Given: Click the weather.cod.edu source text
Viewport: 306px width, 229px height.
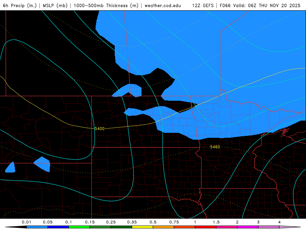Looking at the screenshot, I should coord(163,5).
